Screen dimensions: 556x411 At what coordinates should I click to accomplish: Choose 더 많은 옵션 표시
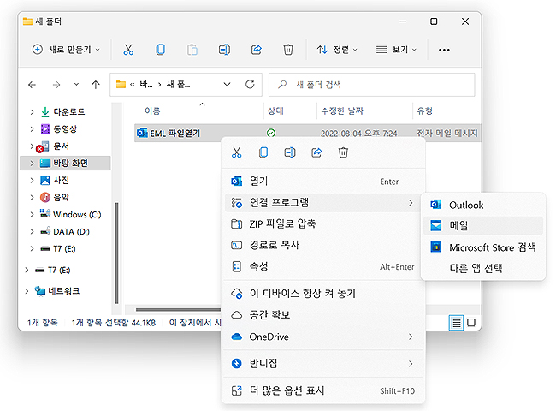[323, 390]
